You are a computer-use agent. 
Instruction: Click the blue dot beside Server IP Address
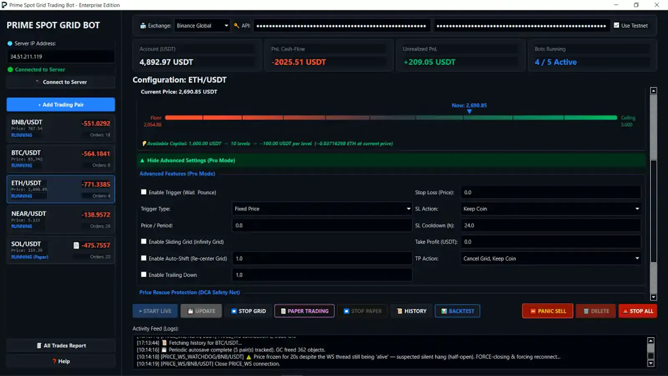pyautogui.click(x=10, y=43)
